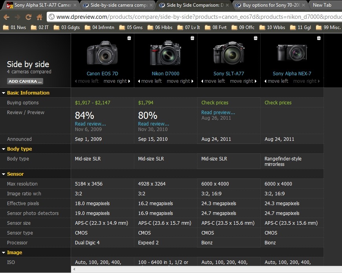Click trash icon above Sony SLT-A77
The height and width of the screenshot is (273, 342).
click(x=256, y=38)
